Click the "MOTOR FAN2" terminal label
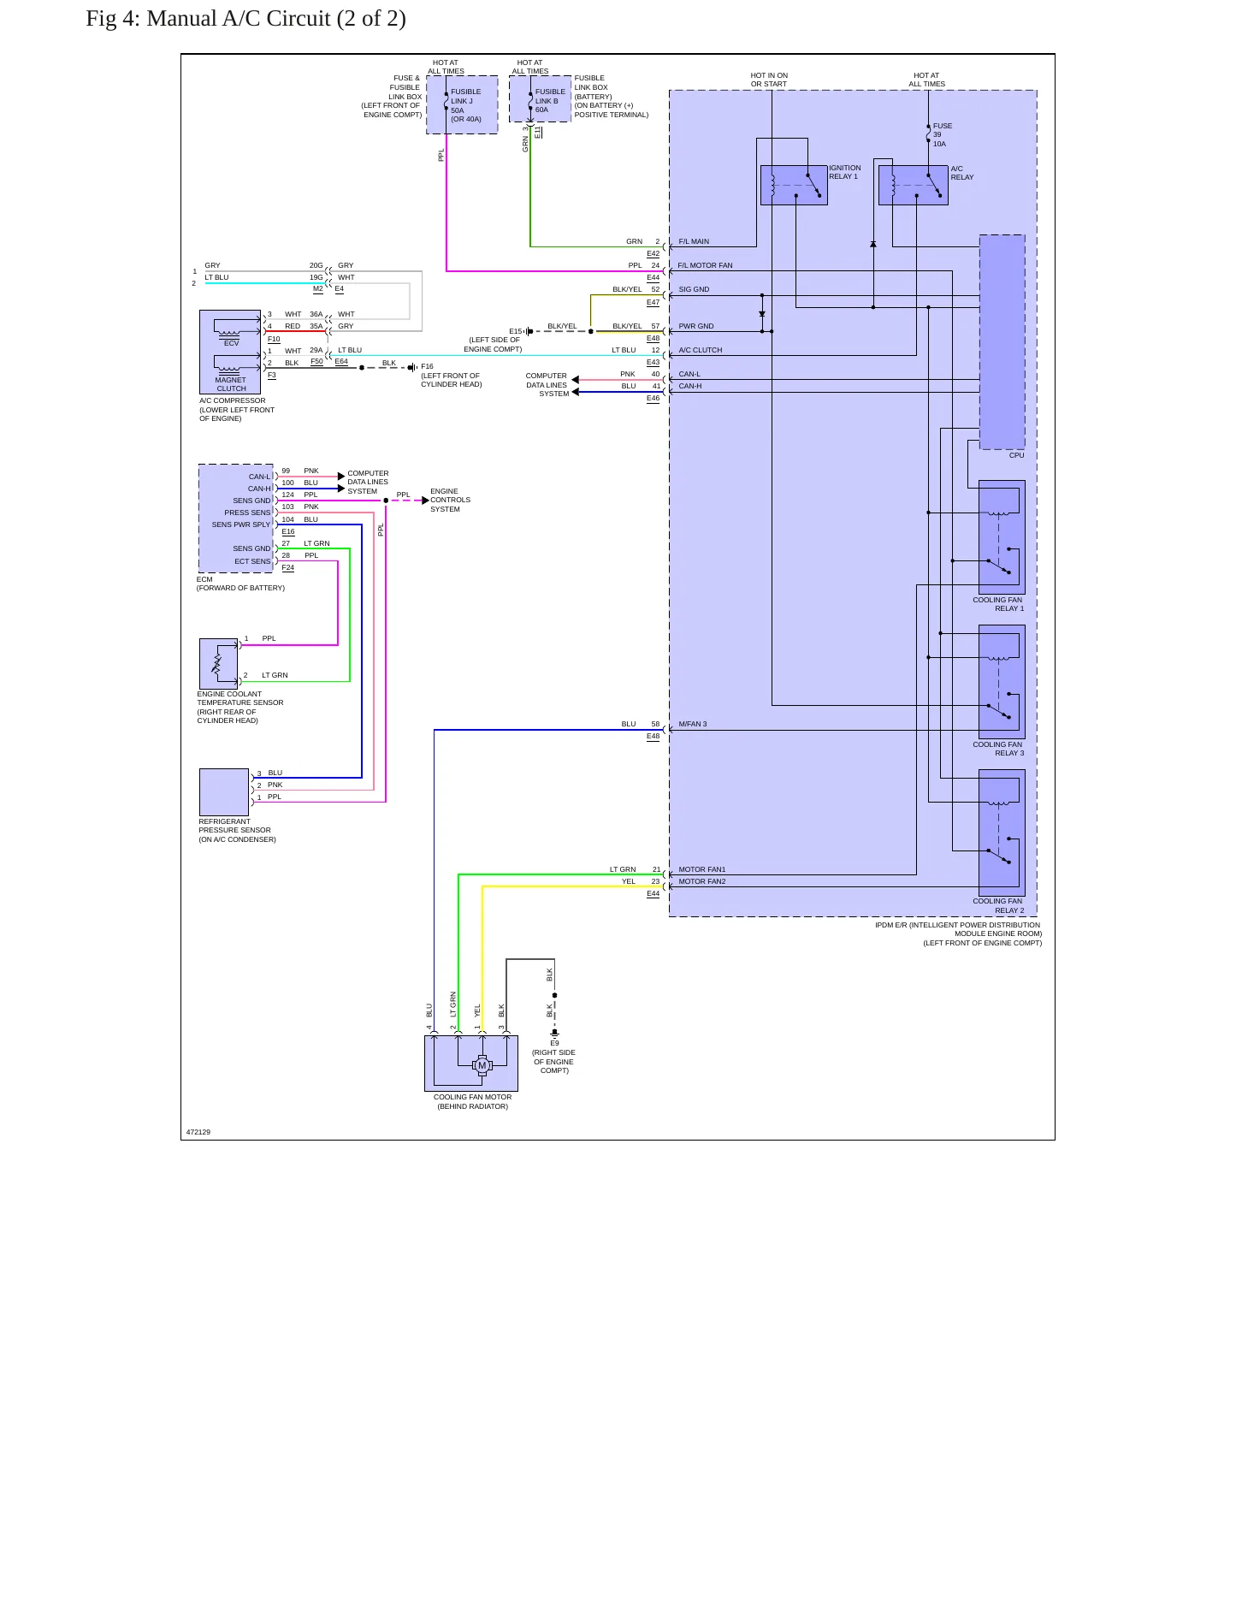1236x1600 pixels. pyautogui.click(x=702, y=881)
